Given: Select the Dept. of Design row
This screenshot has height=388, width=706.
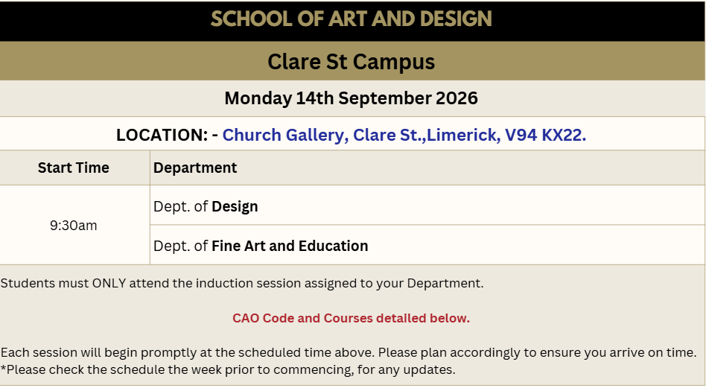Looking at the screenshot, I should 427,206.
